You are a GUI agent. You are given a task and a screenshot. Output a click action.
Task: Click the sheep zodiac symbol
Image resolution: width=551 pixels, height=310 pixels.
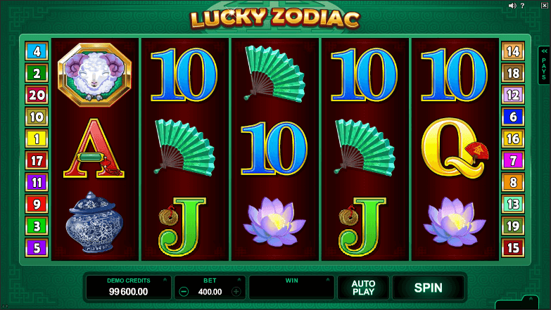coord(94,75)
